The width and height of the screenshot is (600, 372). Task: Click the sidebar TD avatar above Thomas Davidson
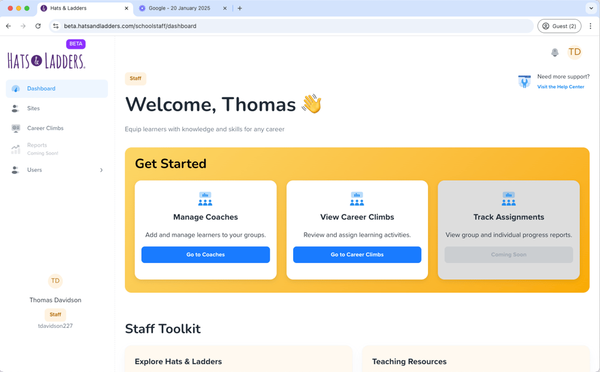point(55,281)
